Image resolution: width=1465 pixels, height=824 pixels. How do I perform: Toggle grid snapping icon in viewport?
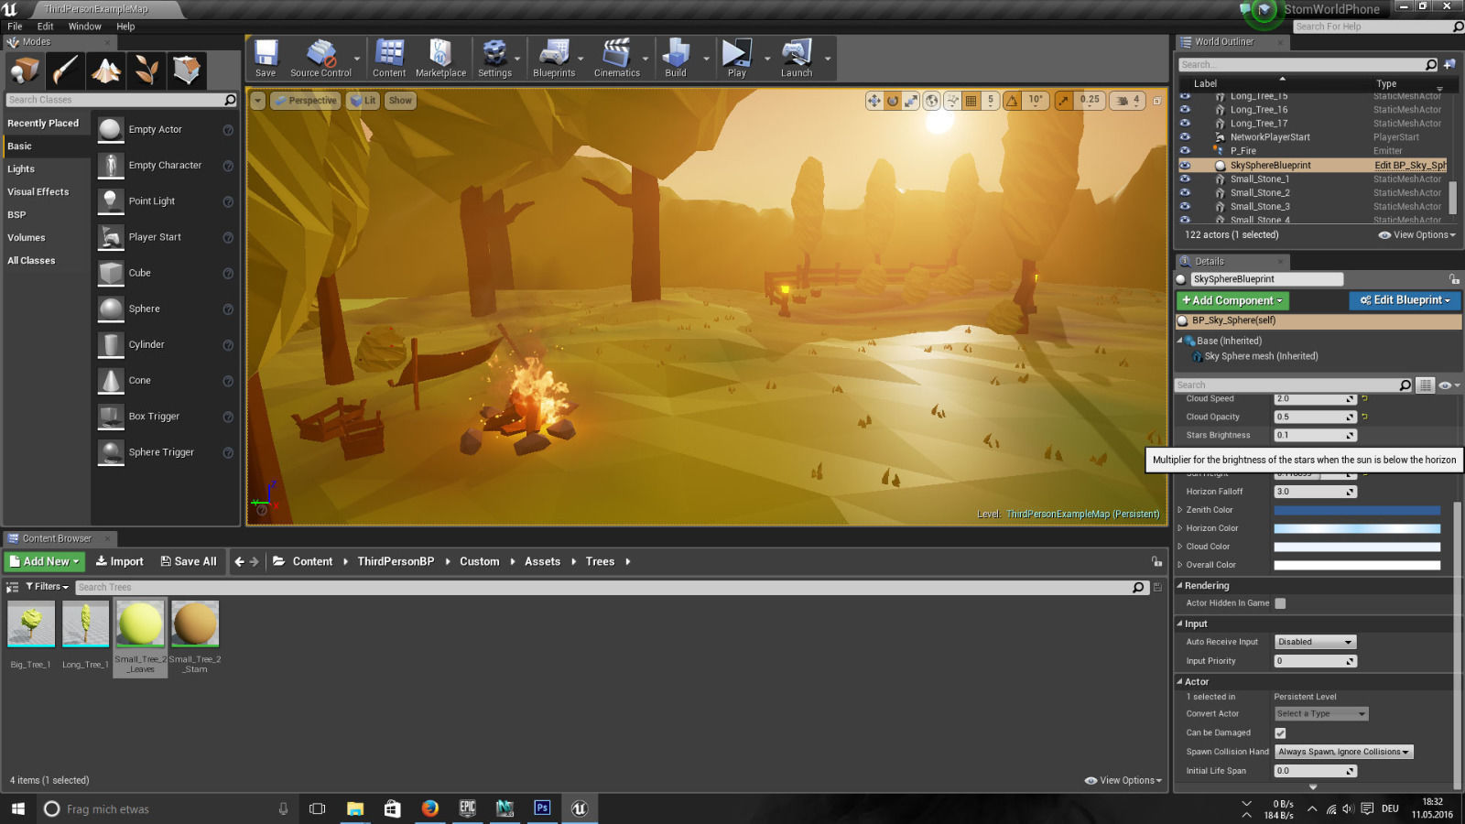coord(971,101)
